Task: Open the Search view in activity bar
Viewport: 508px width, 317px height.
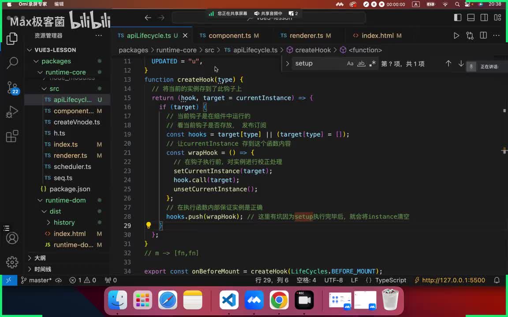Action: pos(12,63)
